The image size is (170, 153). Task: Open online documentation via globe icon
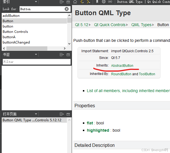point(104,2)
